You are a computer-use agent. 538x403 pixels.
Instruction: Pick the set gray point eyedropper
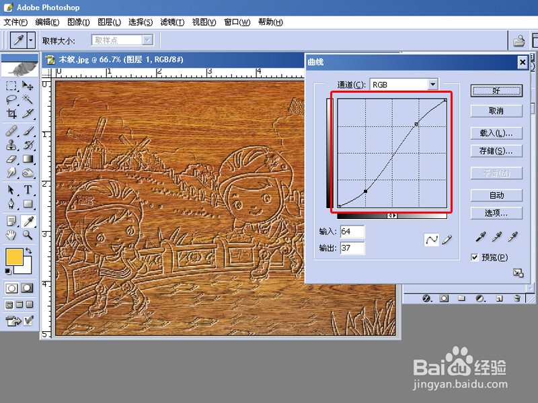[x=496, y=237]
